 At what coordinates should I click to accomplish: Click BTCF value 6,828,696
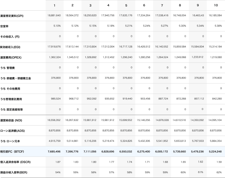point(108,152)
